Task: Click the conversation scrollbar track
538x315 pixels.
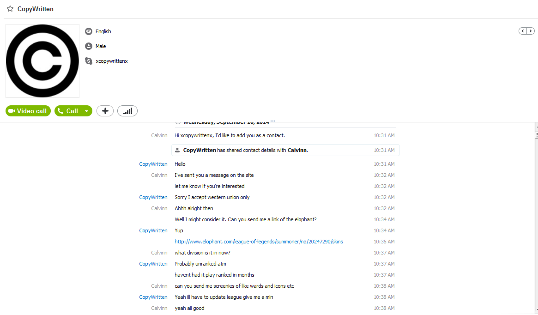Action: click(536, 219)
